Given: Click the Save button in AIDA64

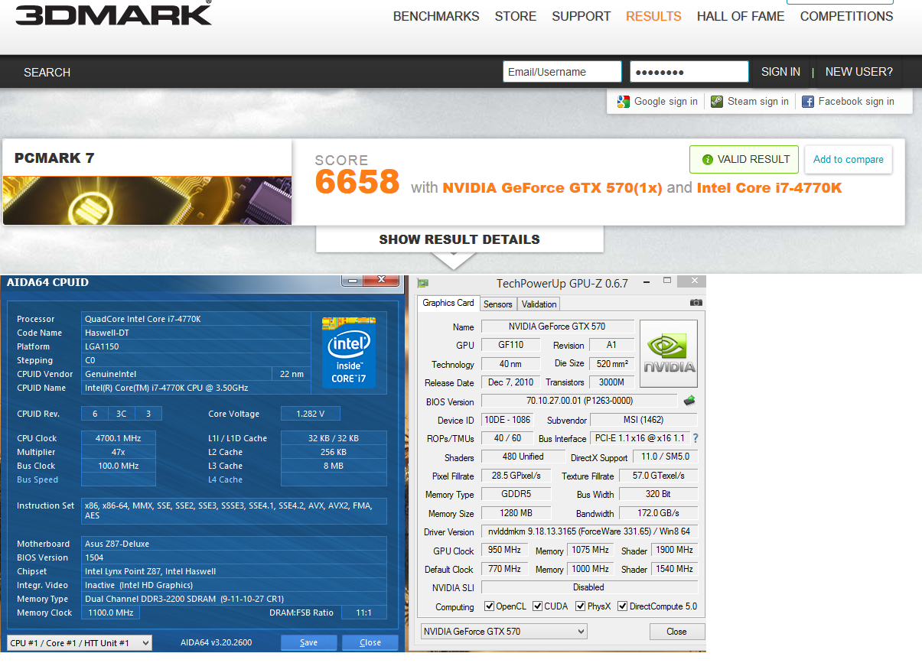Looking at the screenshot, I should pos(309,642).
